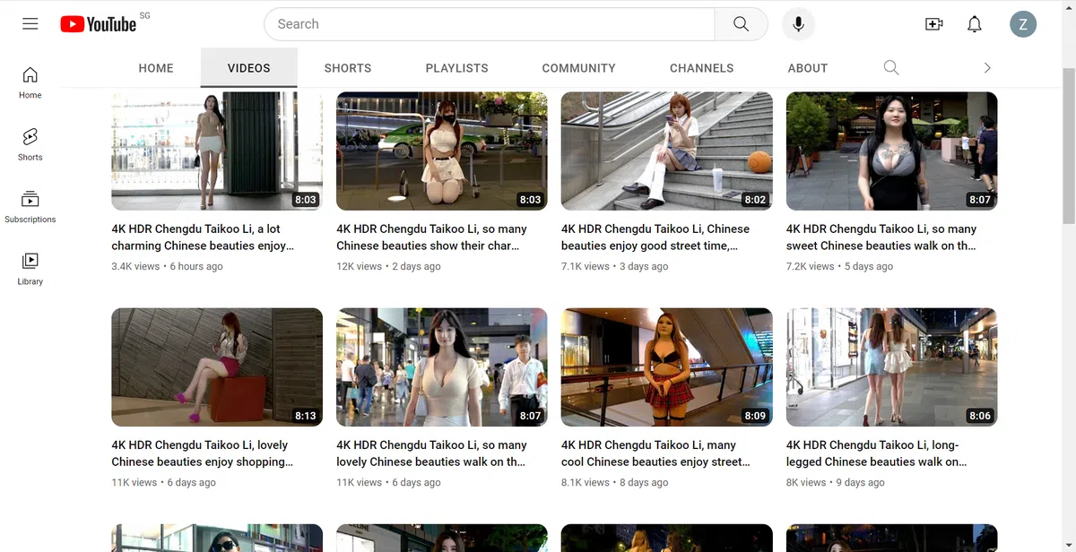Image resolution: width=1076 pixels, height=552 pixels.
Task: Open the CHANNELS tab
Action: [701, 67]
